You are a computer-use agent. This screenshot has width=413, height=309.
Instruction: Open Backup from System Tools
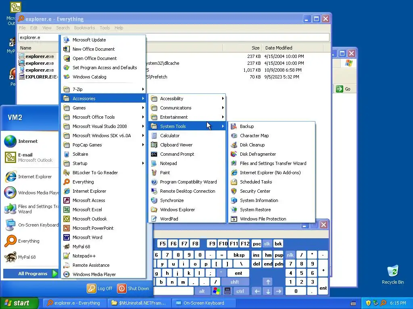(x=271, y=126)
